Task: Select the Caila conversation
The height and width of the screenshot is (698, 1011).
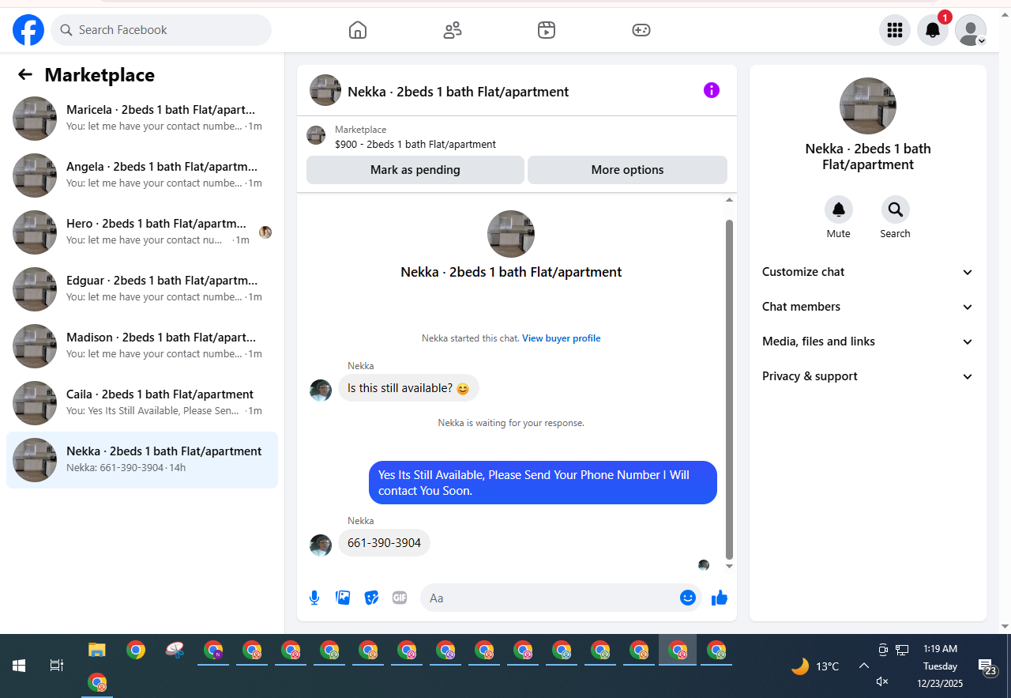Action: (142, 403)
